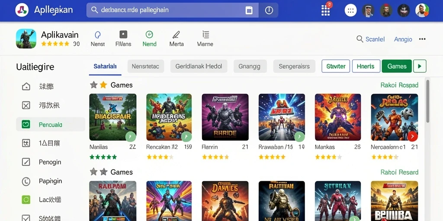This screenshot has height=221, width=443.
Task: Open the Rencaken game thumbnail
Action: click(x=169, y=117)
